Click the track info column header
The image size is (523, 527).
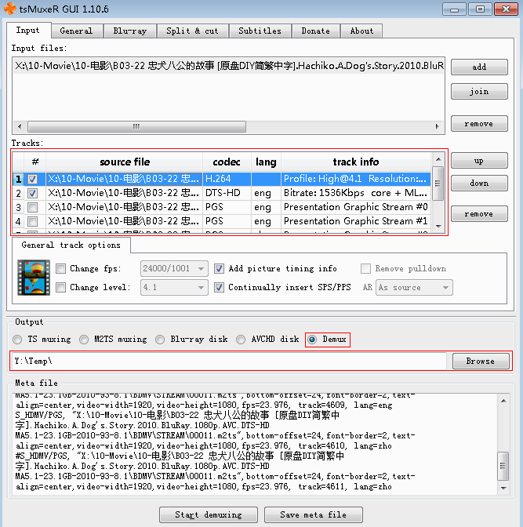[x=356, y=162]
